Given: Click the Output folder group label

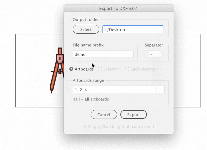Looking at the screenshot, I should tap(86, 19).
